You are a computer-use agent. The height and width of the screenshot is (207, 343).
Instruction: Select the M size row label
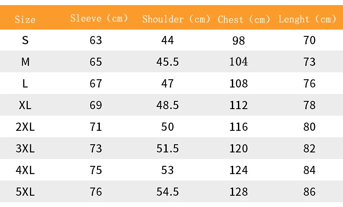(25, 62)
